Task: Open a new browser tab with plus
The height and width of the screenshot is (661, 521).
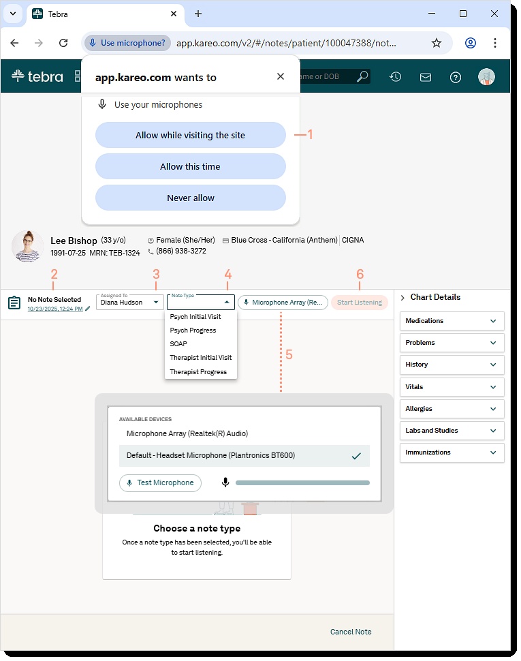Action: pyautogui.click(x=198, y=14)
